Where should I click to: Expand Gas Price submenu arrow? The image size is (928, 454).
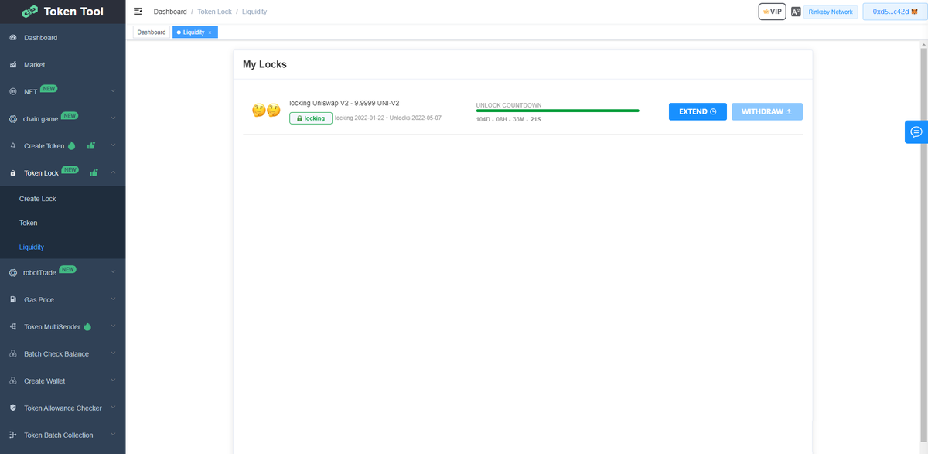click(x=113, y=299)
